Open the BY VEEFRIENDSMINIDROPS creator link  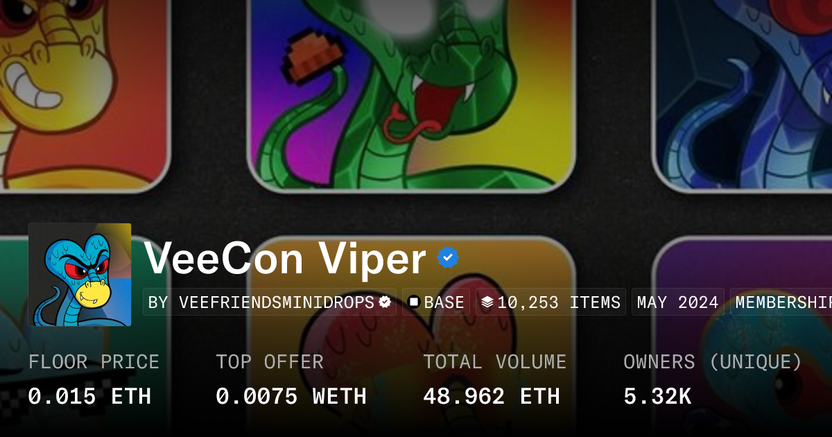coord(270,302)
